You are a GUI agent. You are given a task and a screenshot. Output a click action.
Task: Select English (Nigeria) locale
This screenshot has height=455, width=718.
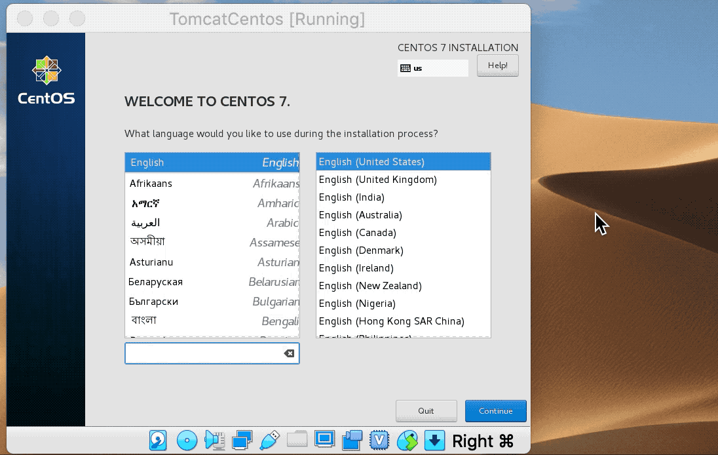click(404, 304)
